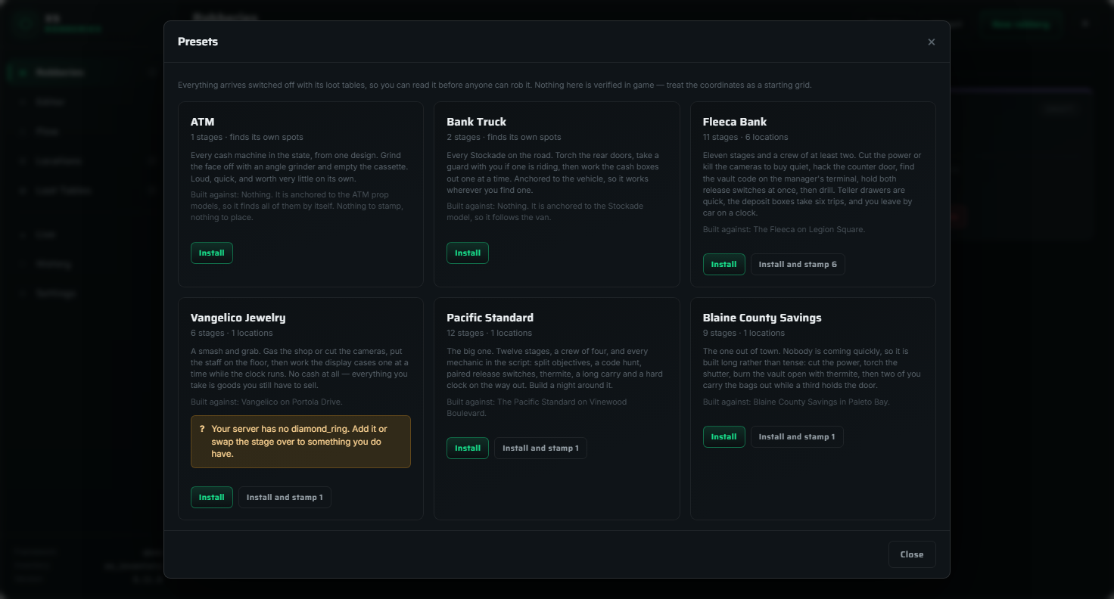1114x599 pixels.
Task: Install the ATM preset
Action: [x=212, y=253]
